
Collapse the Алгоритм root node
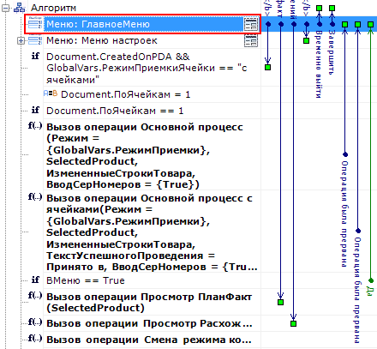coord(6,9)
